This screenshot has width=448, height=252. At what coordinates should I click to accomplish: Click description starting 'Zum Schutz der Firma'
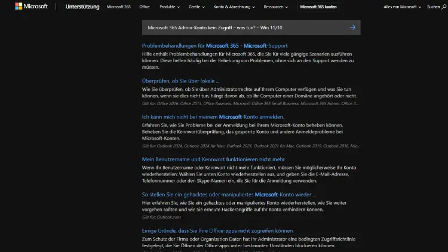tap(248, 242)
